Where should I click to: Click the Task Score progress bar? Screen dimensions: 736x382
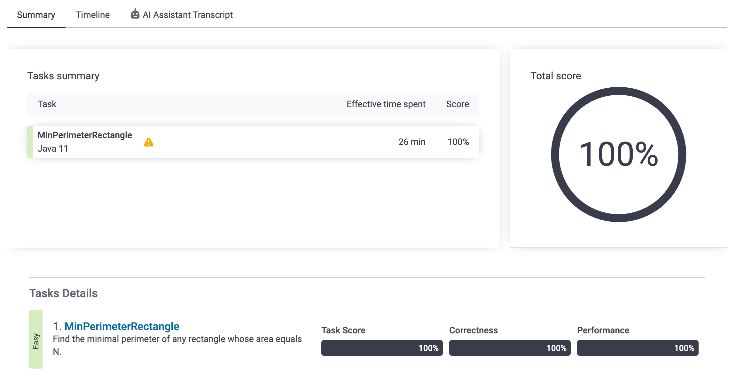click(382, 348)
